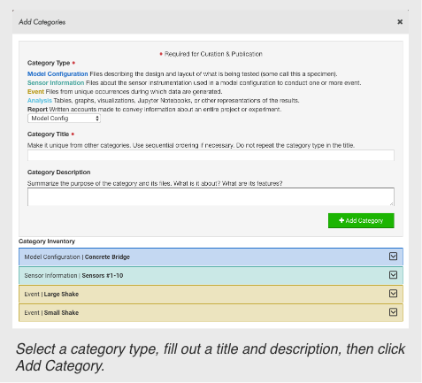Screen dimensions: 422x383
Task: Select the Sensor Information | Sensors #1-10 row
Action: click(211, 275)
